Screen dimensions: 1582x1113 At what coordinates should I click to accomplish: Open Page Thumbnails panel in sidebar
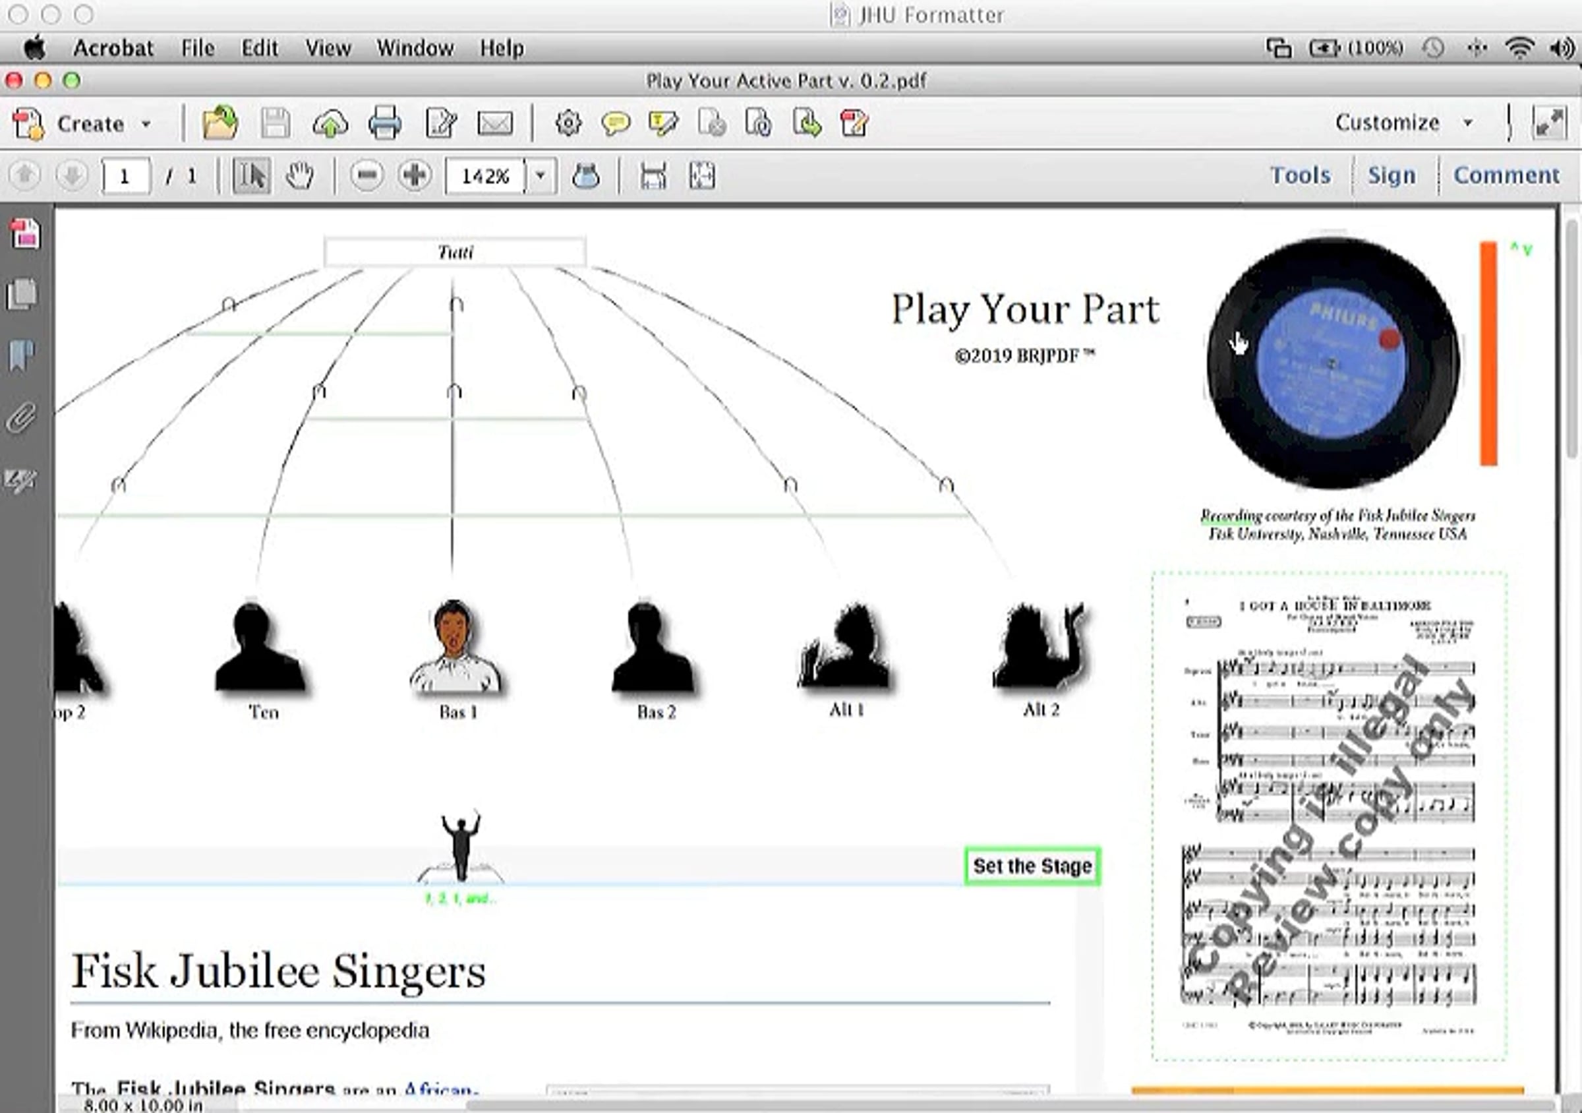[22, 294]
